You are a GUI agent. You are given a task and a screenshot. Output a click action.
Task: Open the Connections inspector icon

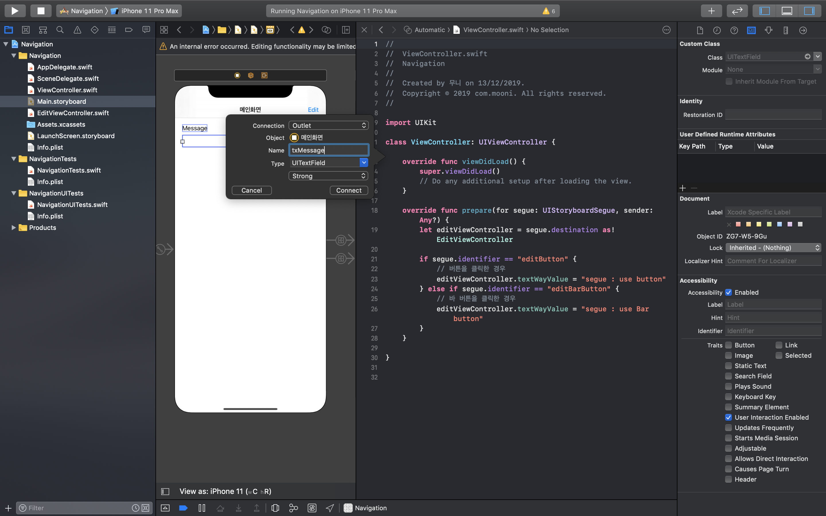pyautogui.click(x=803, y=30)
